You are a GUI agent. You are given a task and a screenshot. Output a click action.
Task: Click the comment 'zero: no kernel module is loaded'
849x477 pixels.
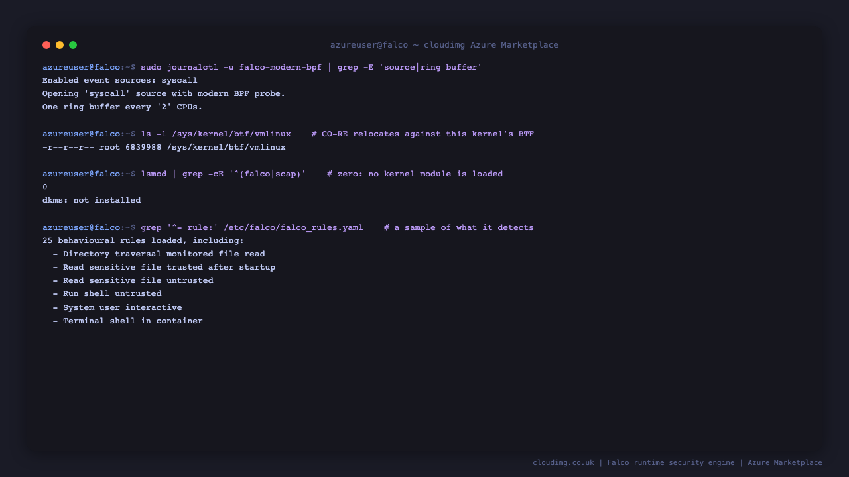coord(415,174)
